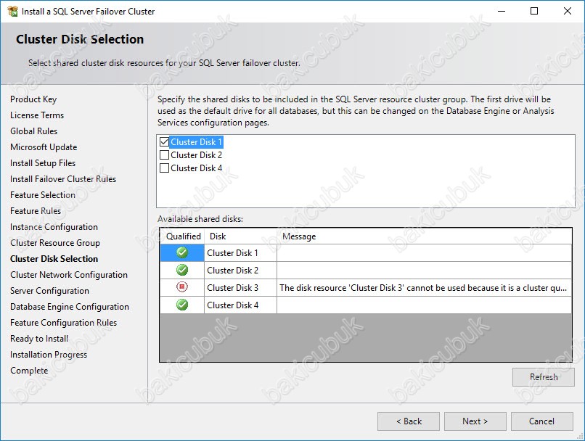Check the Cluster Disk 4 checkbox
This screenshot has width=585, height=441.
pyautogui.click(x=164, y=168)
